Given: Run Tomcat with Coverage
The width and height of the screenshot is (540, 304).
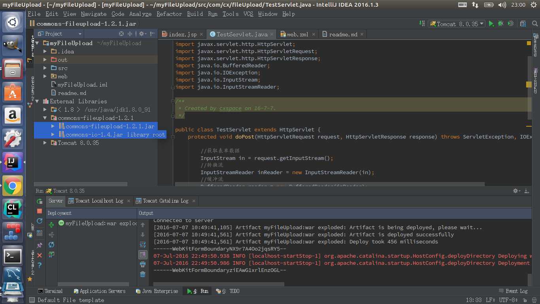Looking at the screenshot, I should pyautogui.click(x=511, y=24).
